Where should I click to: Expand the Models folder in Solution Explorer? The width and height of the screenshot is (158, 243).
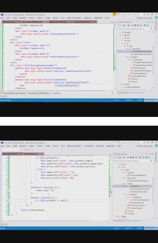coord(120,32)
